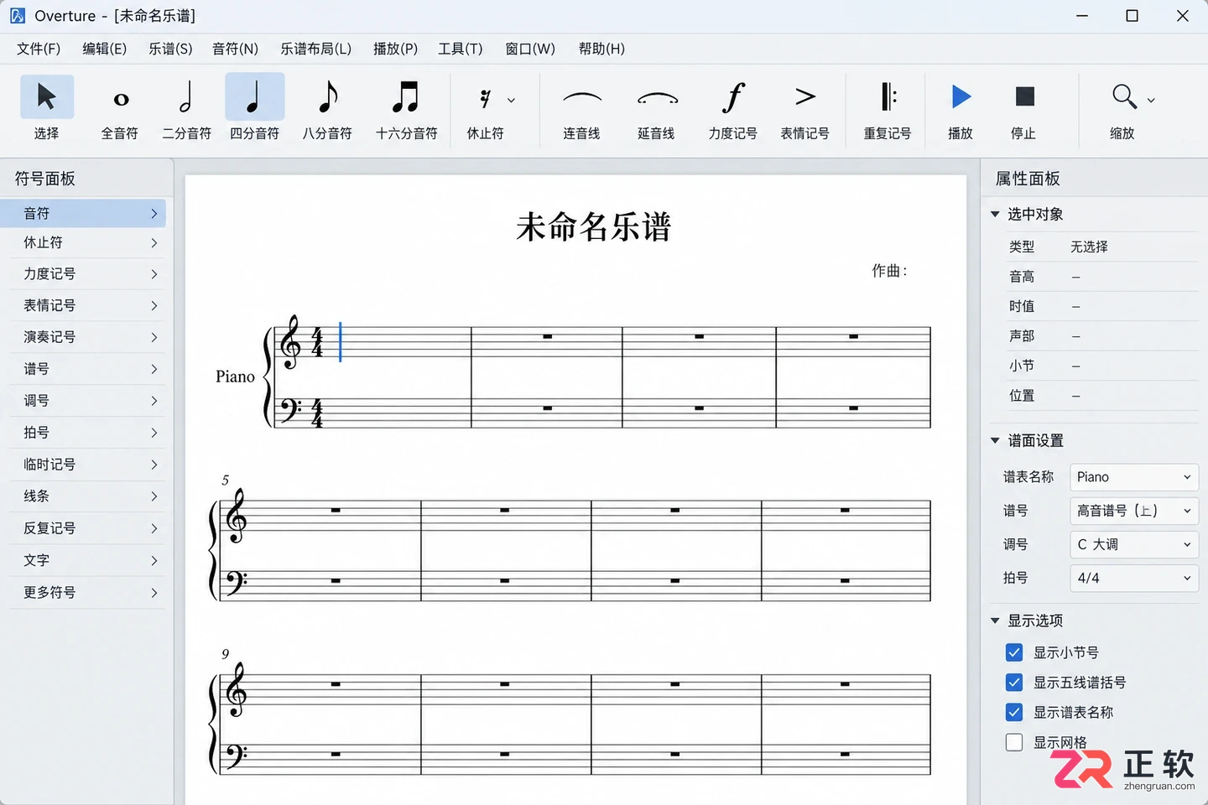Collapse the 显示选项 section
Viewport: 1208px width, 805px height.
coord(995,621)
